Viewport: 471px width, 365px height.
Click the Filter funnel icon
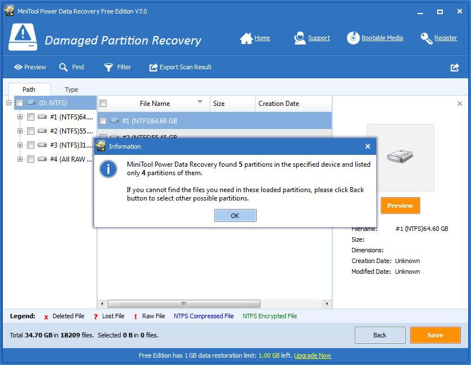[108, 67]
